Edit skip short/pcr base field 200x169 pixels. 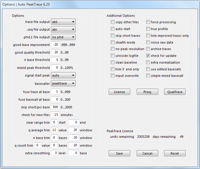click(x=55, y=107)
